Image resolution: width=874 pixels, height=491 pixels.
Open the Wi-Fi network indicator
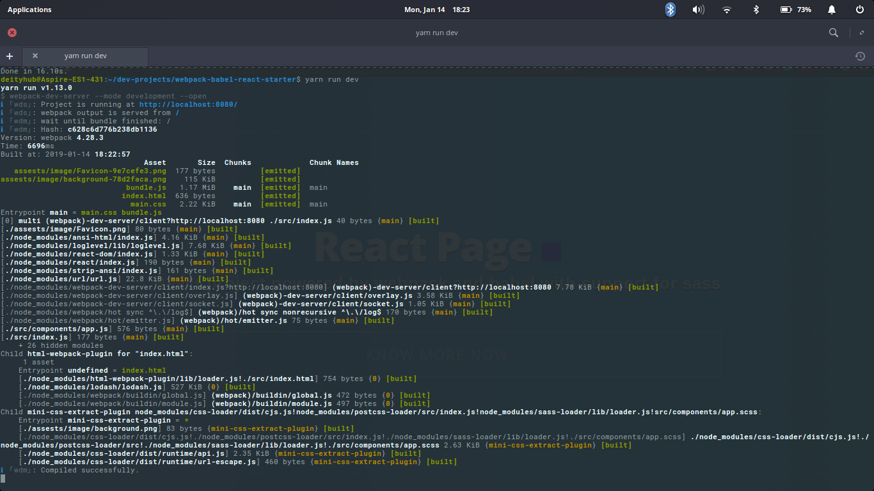tap(726, 10)
